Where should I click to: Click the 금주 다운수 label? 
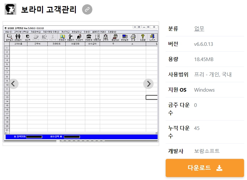[x=179, y=109]
